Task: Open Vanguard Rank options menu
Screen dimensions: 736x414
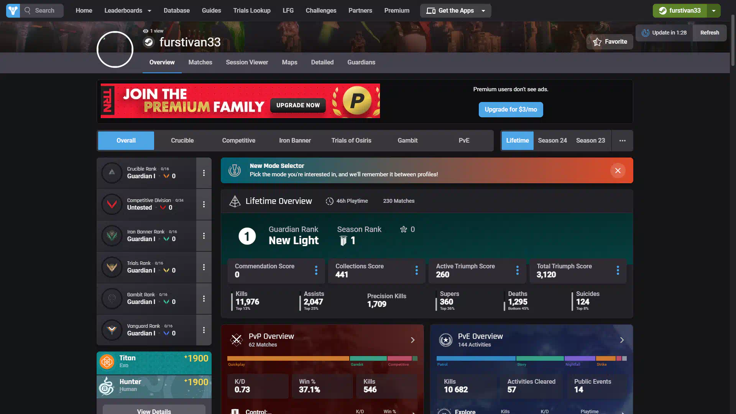Action: coord(204,330)
